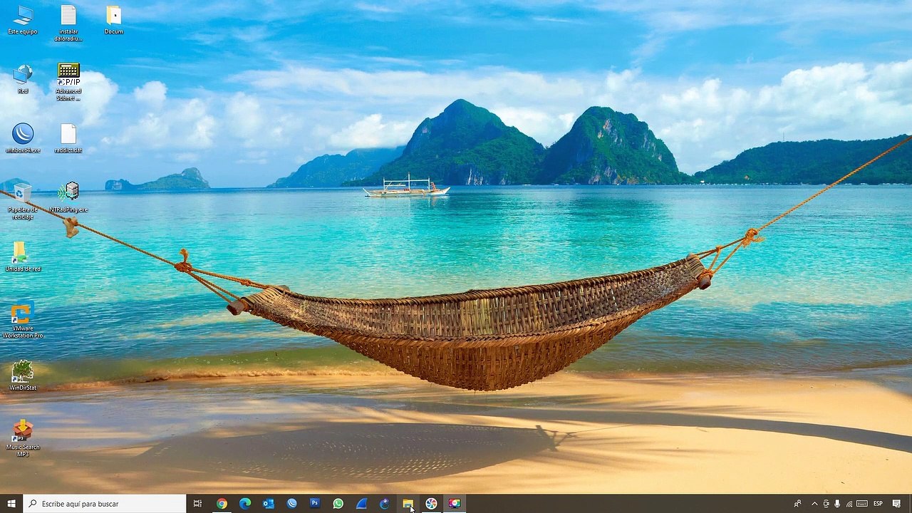The height and width of the screenshot is (513, 912).
Task: Select the Red network icon
Action: click(23, 79)
